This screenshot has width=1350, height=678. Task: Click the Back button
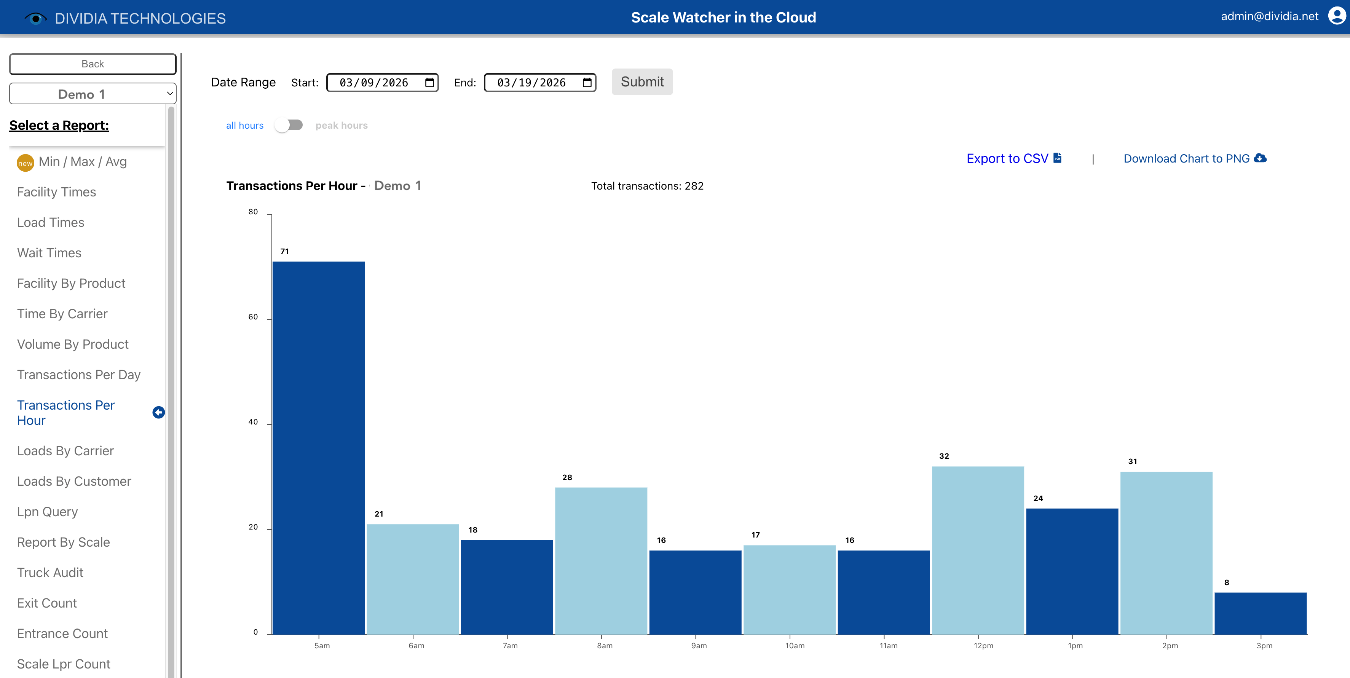(92, 64)
